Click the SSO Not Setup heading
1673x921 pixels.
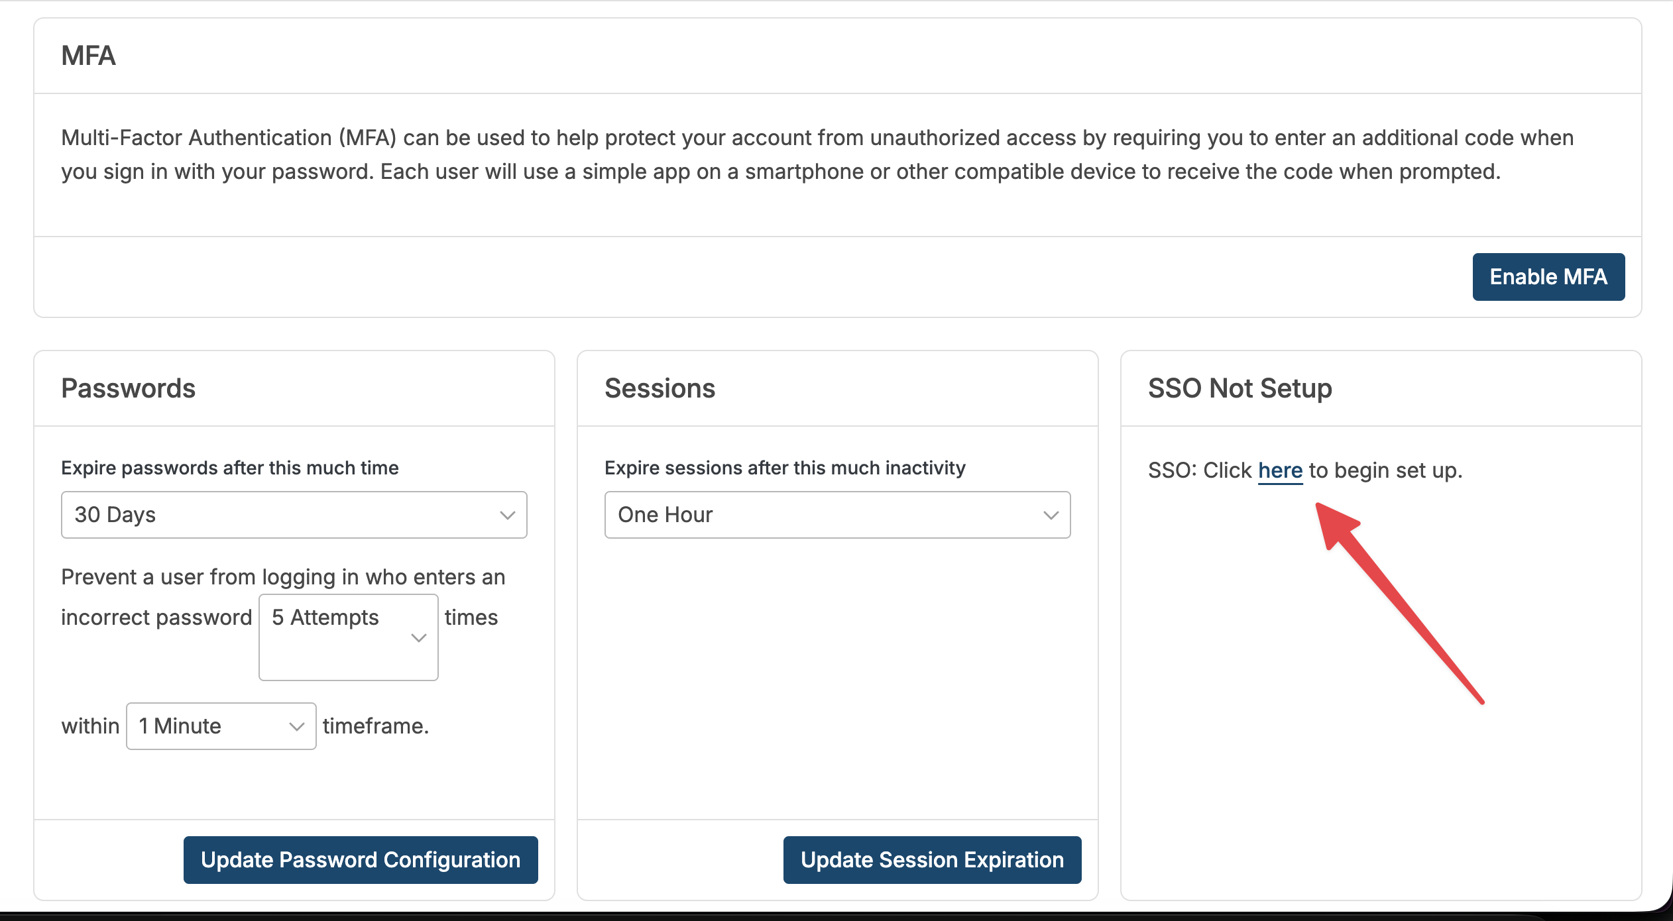click(1240, 388)
